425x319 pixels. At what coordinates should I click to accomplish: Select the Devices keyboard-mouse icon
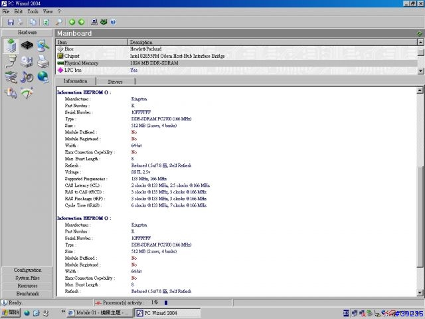tap(11, 77)
